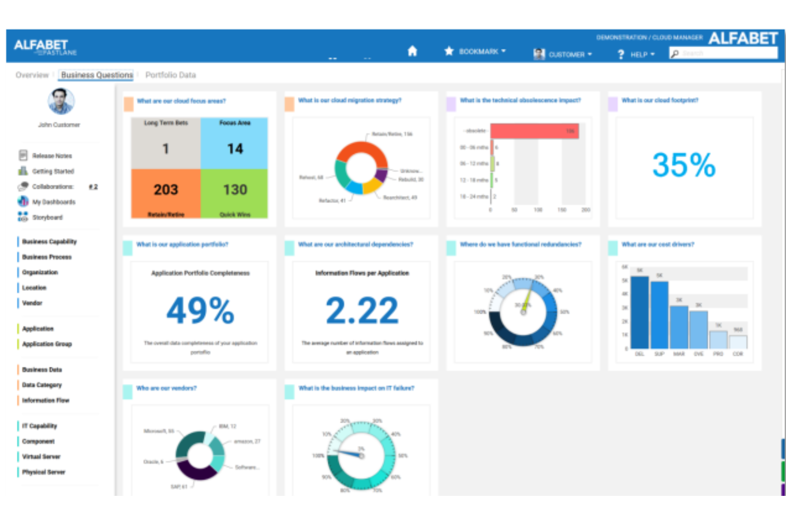Viewport: 786px width, 524px height.
Task: Click the Collaborations speech bubble icon
Action: (23, 186)
